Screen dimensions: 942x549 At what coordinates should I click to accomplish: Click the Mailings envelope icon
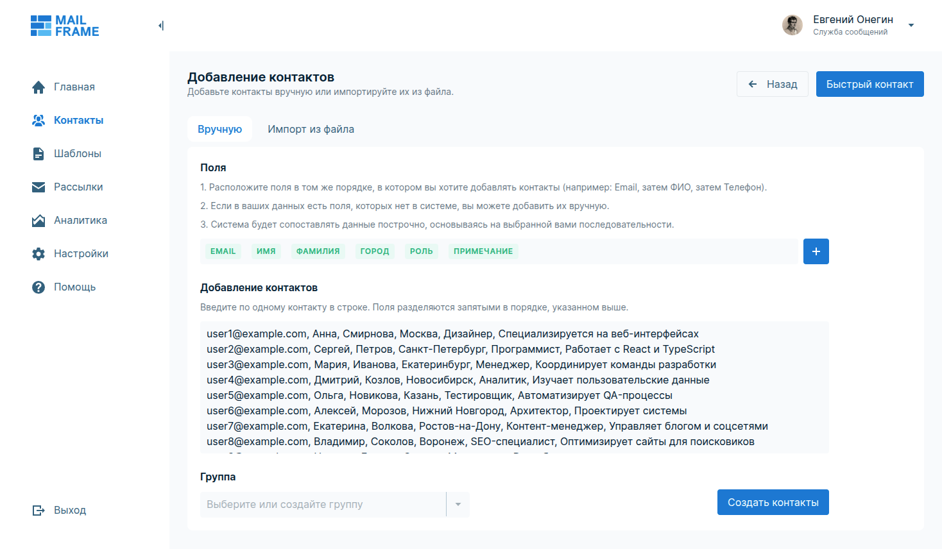point(39,187)
